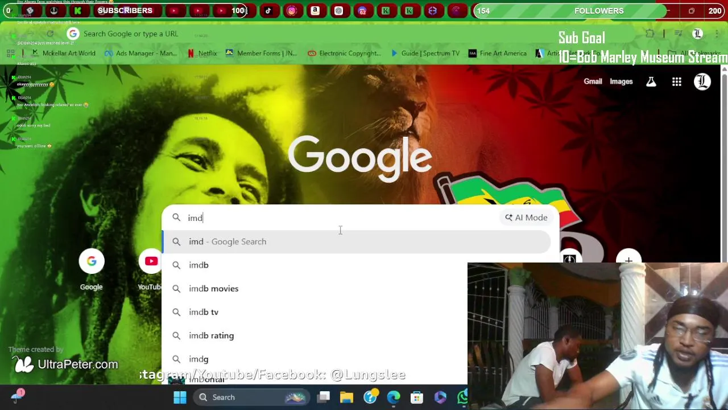Switch to the Instagram browser tab
The width and height of the screenshot is (728, 410).
292,10
